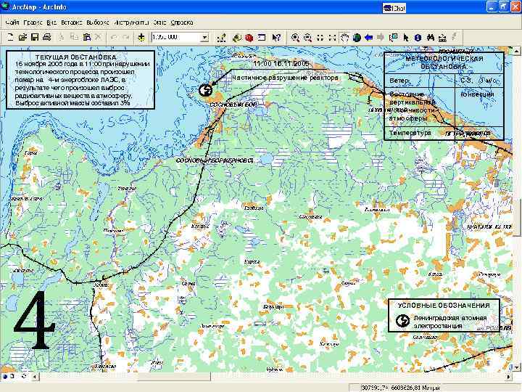The width and height of the screenshot is (522, 392).
Task: Switch to Layout View page button
Action: click(12, 377)
